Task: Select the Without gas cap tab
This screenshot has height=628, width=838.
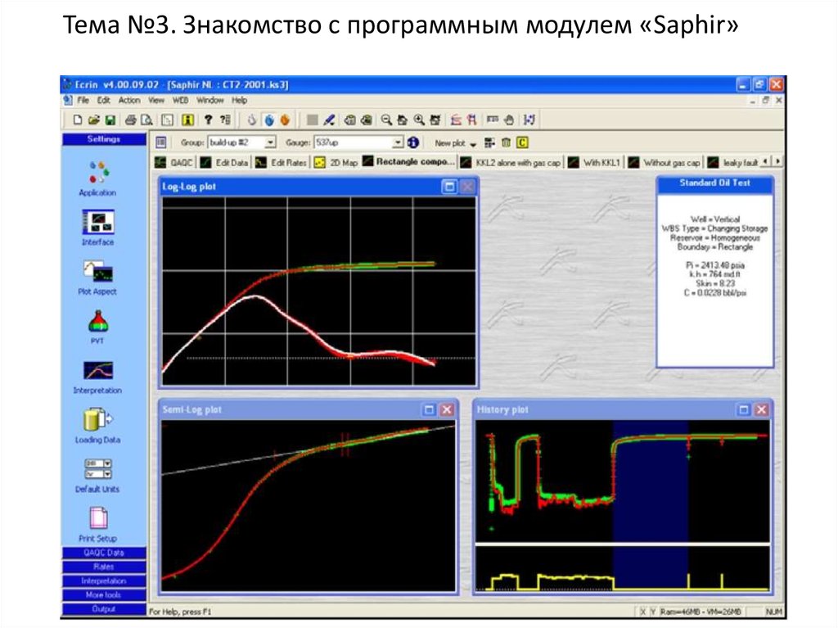Action: 665,163
